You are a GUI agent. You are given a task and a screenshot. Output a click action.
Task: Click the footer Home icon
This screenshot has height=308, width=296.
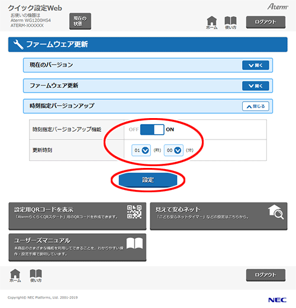[x=15, y=275]
